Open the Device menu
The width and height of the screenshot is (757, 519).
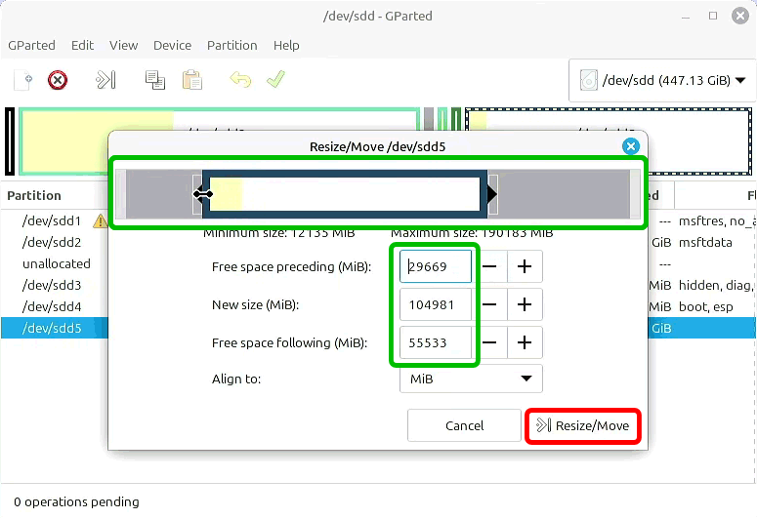[x=173, y=45]
